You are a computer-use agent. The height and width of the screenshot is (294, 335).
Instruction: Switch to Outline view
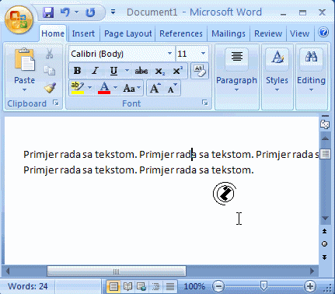pos(155,286)
